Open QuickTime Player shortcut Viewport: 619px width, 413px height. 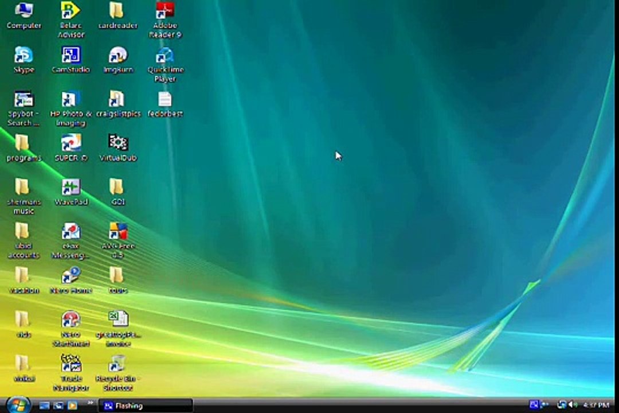click(165, 65)
